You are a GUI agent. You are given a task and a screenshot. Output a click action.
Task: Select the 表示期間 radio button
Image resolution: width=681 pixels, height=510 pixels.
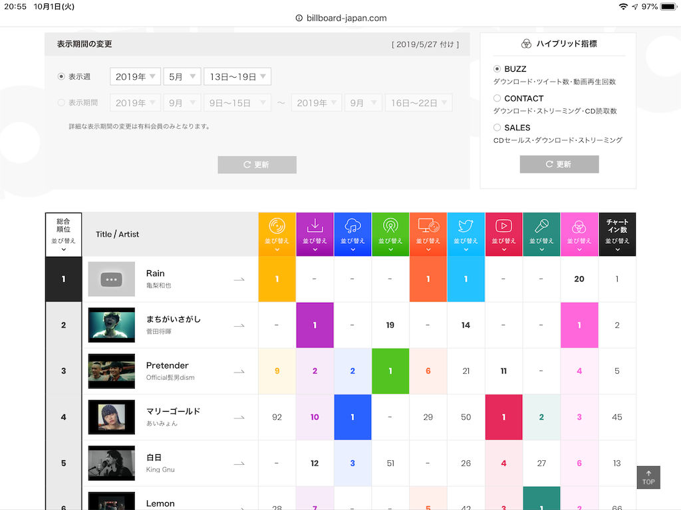pos(61,103)
